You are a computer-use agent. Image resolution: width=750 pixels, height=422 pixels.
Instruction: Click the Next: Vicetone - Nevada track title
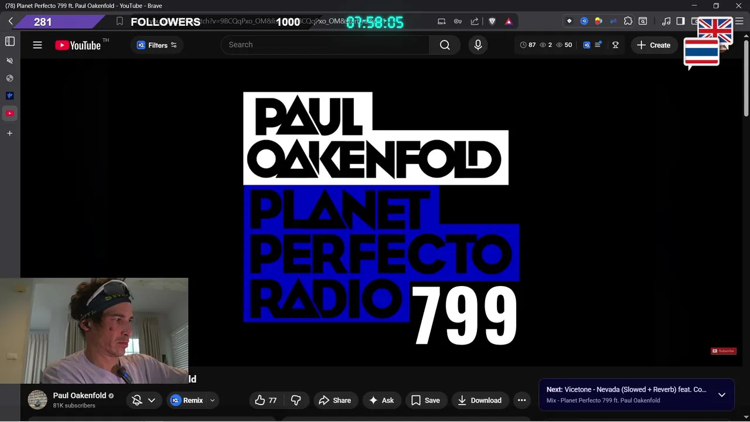626,389
